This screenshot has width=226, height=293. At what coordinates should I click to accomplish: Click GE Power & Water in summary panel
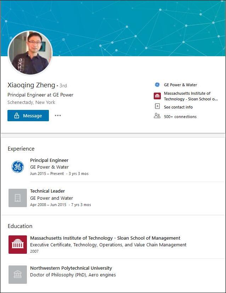coord(180,85)
